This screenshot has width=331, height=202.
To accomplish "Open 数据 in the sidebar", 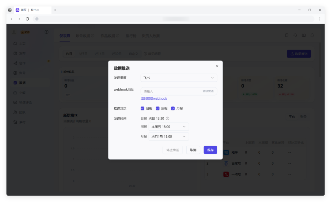I will coord(30,83).
